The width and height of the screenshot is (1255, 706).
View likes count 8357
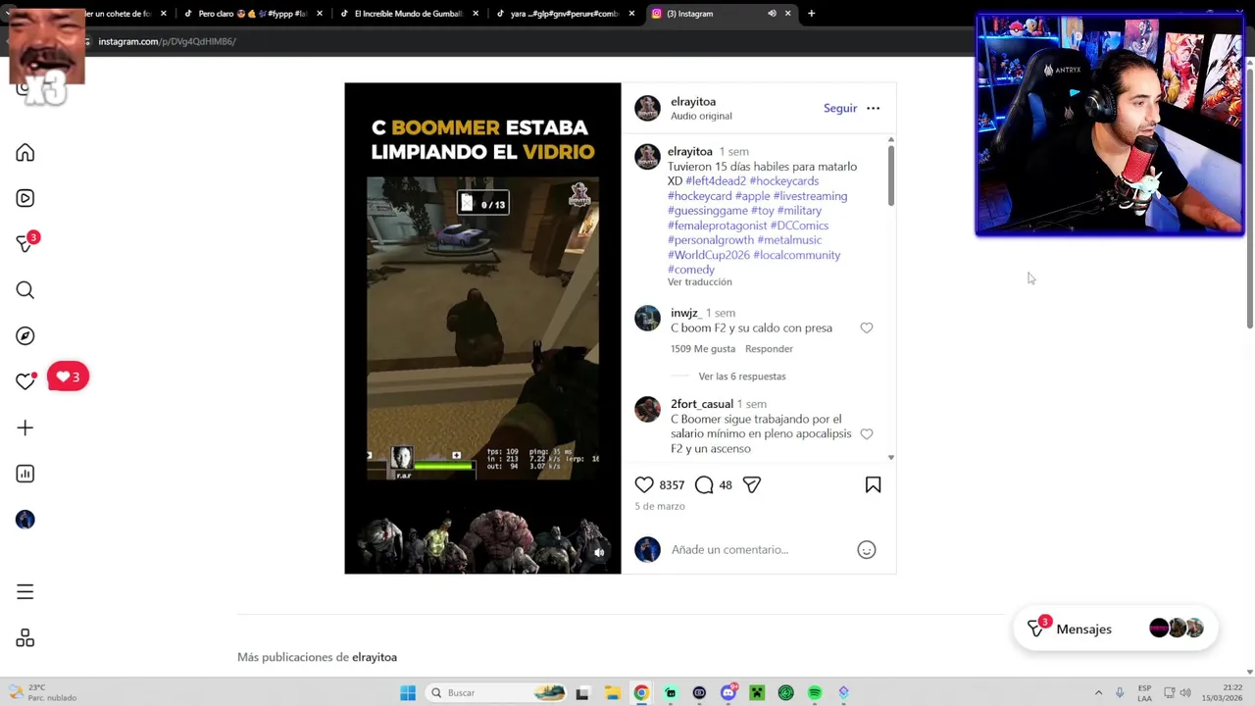click(672, 485)
